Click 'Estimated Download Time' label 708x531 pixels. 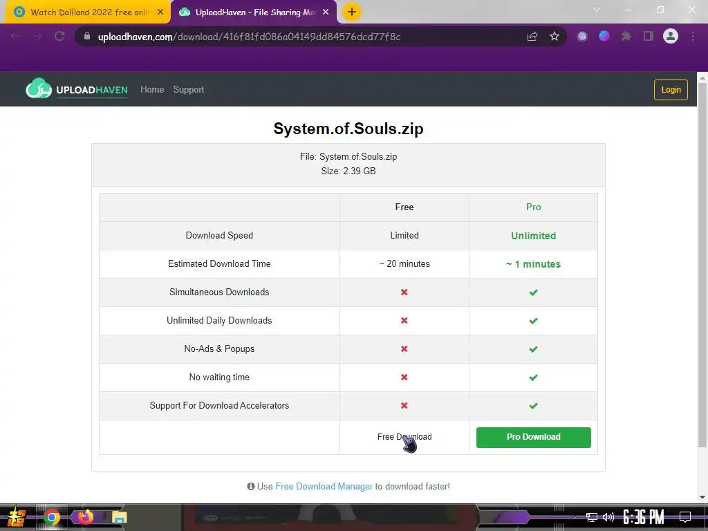(x=219, y=263)
